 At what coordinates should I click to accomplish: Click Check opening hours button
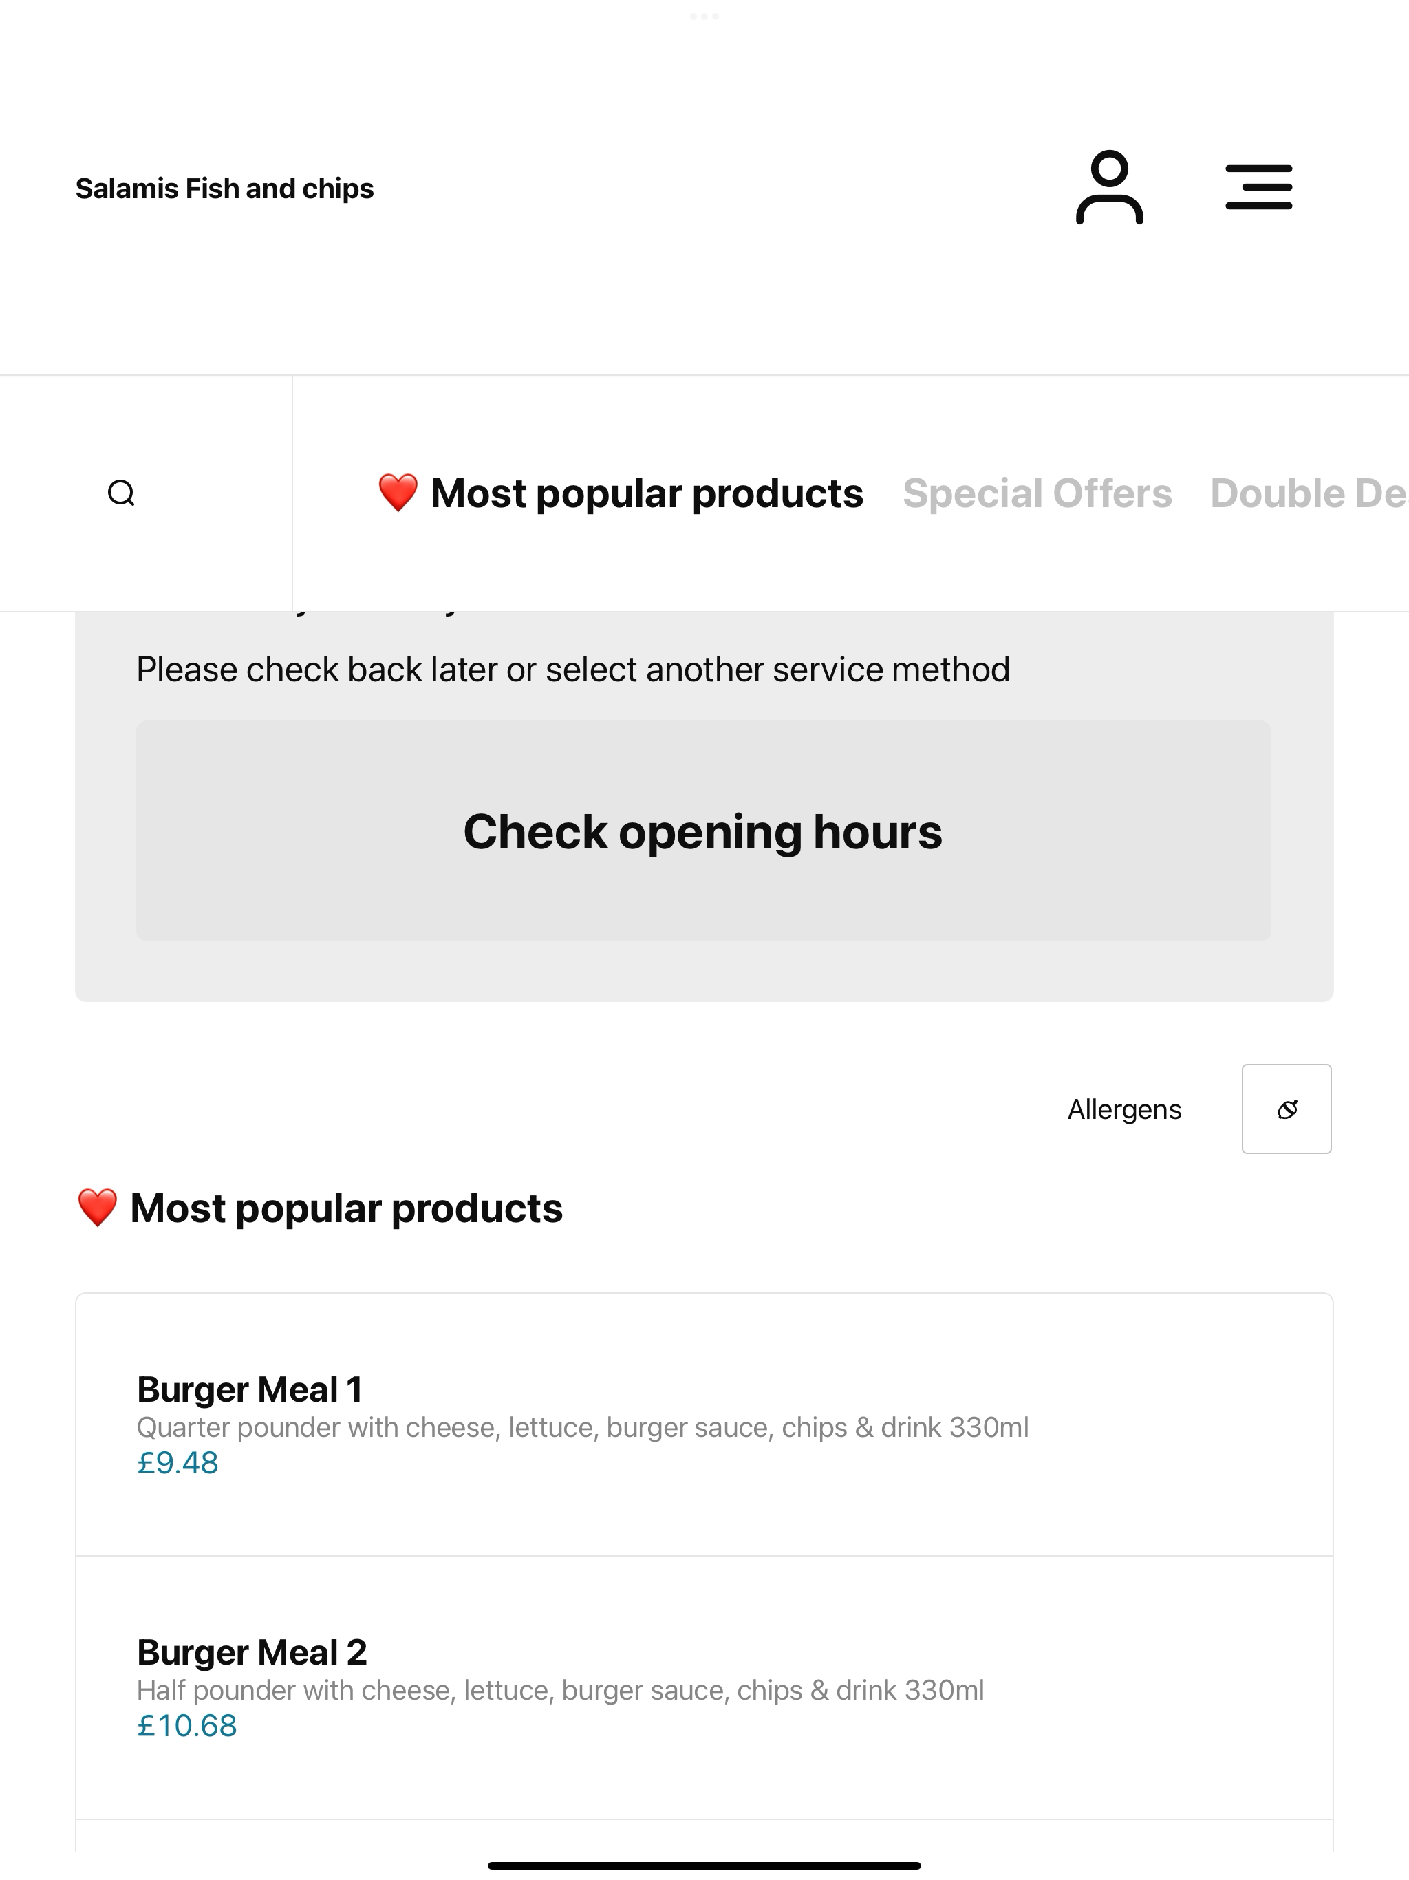pyautogui.click(x=704, y=831)
